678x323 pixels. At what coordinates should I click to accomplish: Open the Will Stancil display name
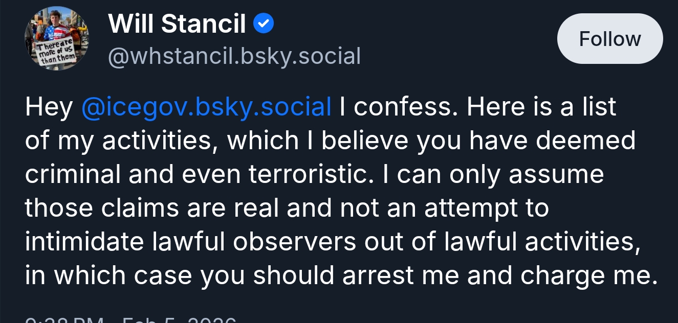coord(177,24)
